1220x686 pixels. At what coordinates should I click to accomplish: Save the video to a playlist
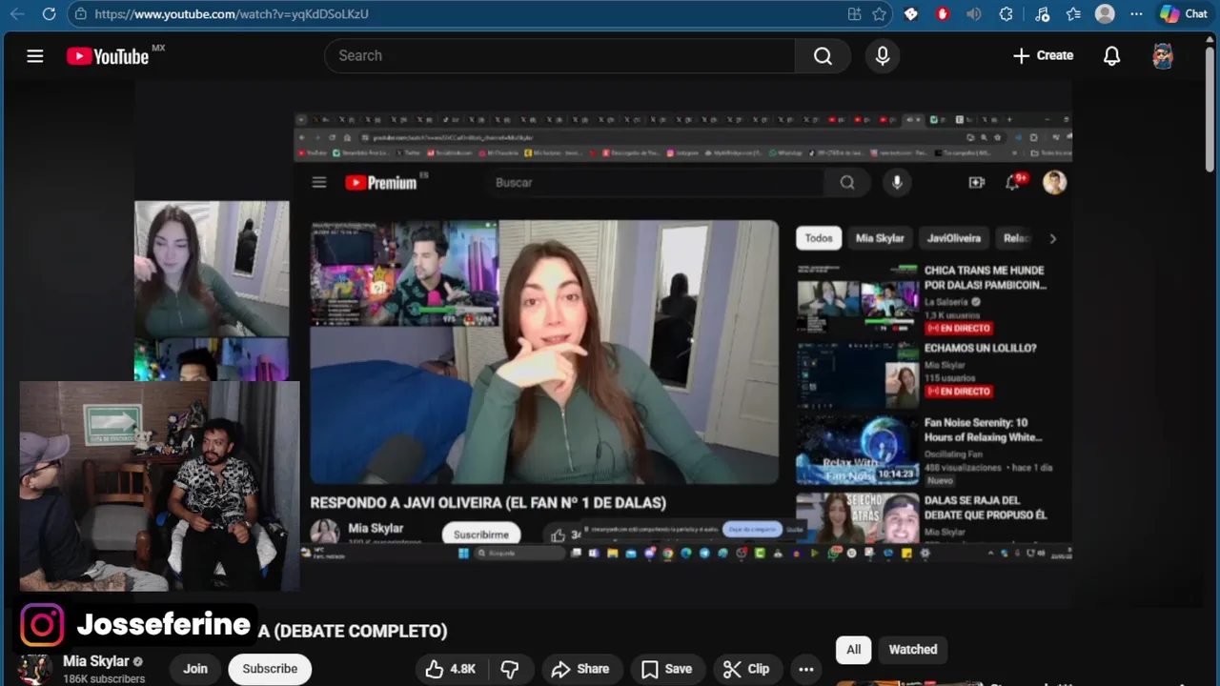point(666,669)
